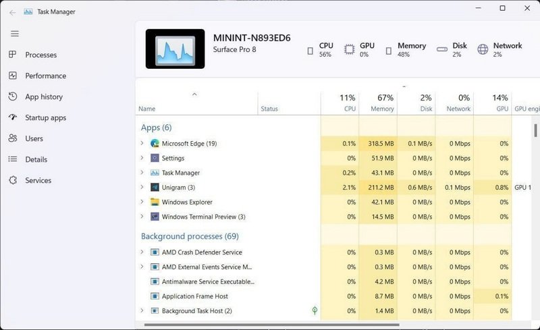
Task: Navigate to the Services page
Action: [x=38, y=180]
